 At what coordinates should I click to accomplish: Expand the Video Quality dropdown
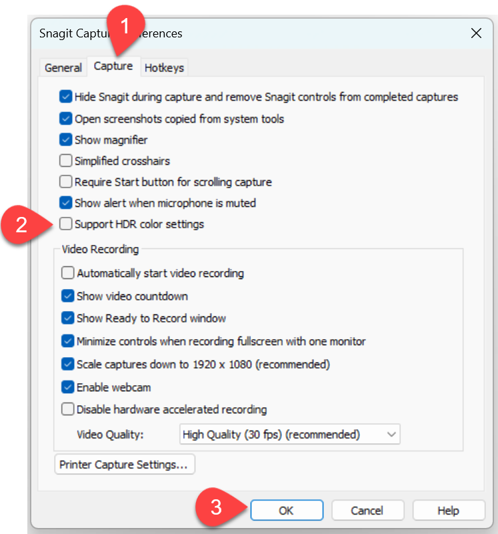pyautogui.click(x=290, y=435)
